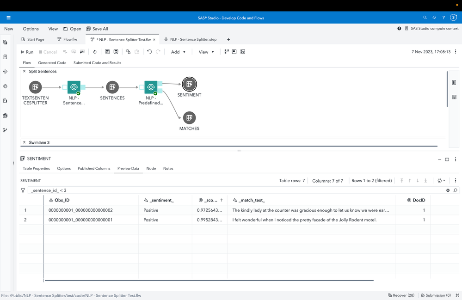Open the Published Columns tab

[94, 169]
